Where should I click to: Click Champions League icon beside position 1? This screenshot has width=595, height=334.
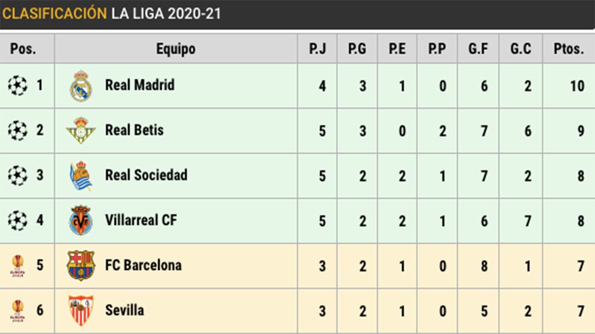[17, 86]
